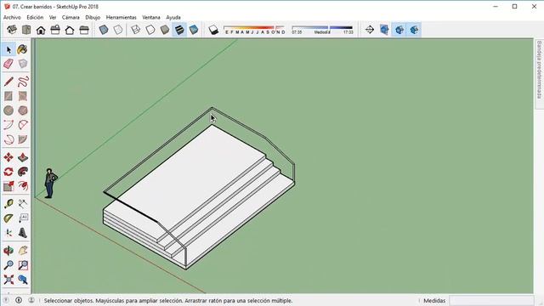The height and width of the screenshot is (306, 544).
Task: Return to the Previous view
Action: click(23, 280)
